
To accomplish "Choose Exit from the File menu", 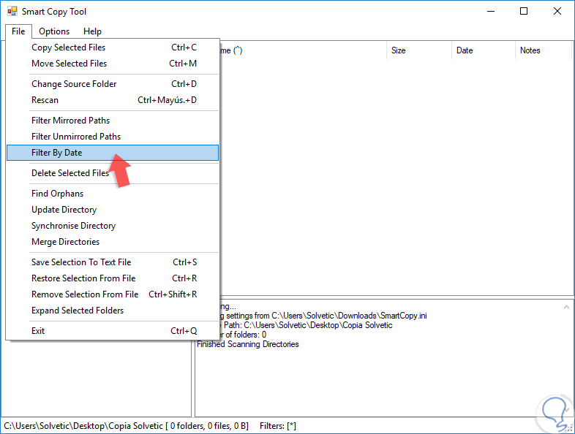I will coord(113,331).
